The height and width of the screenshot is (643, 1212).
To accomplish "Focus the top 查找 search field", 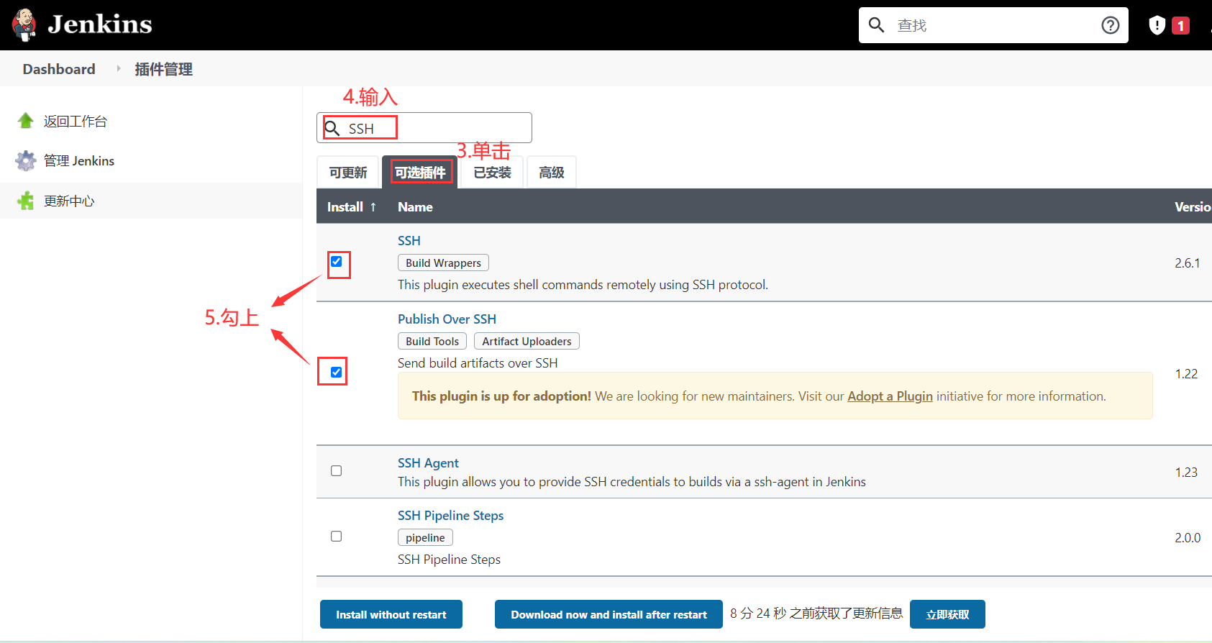I will [x=993, y=25].
